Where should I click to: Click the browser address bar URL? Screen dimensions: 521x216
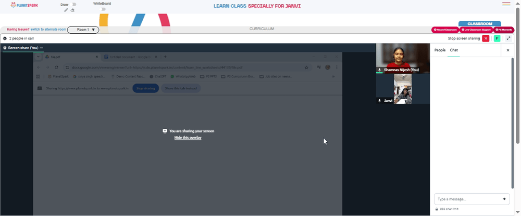pyautogui.click(x=156, y=67)
